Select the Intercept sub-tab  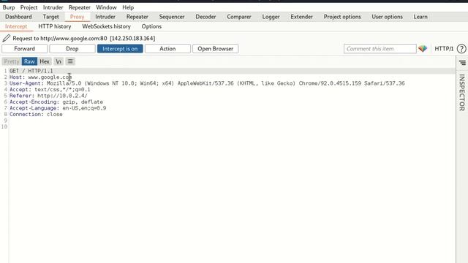16,26
